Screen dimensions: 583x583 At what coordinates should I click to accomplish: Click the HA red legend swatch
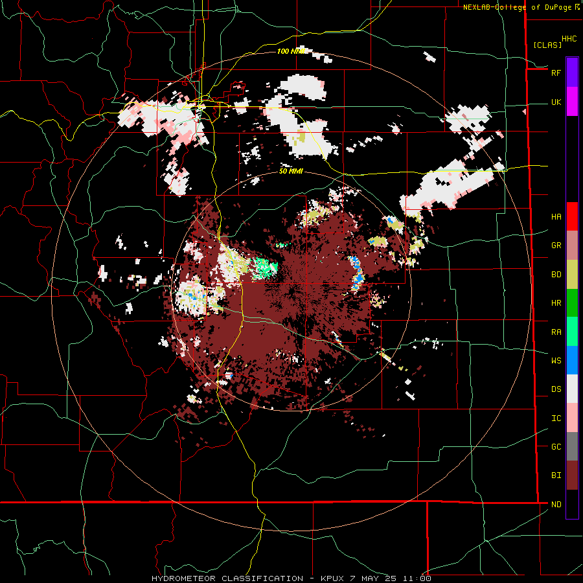click(x=572, y=216)
